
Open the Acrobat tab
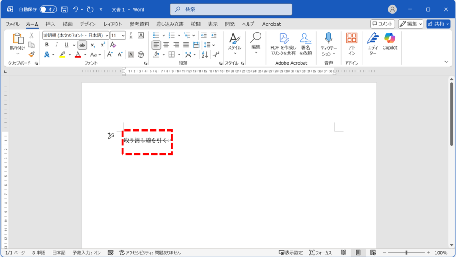271,24
